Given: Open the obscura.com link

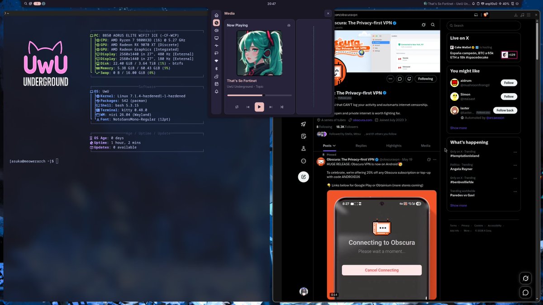Looking at the screenshot, I should click(x=362, y=120).
